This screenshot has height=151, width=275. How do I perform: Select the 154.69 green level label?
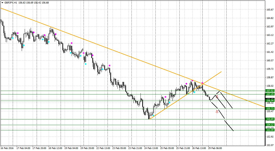[x=270, y=119]
